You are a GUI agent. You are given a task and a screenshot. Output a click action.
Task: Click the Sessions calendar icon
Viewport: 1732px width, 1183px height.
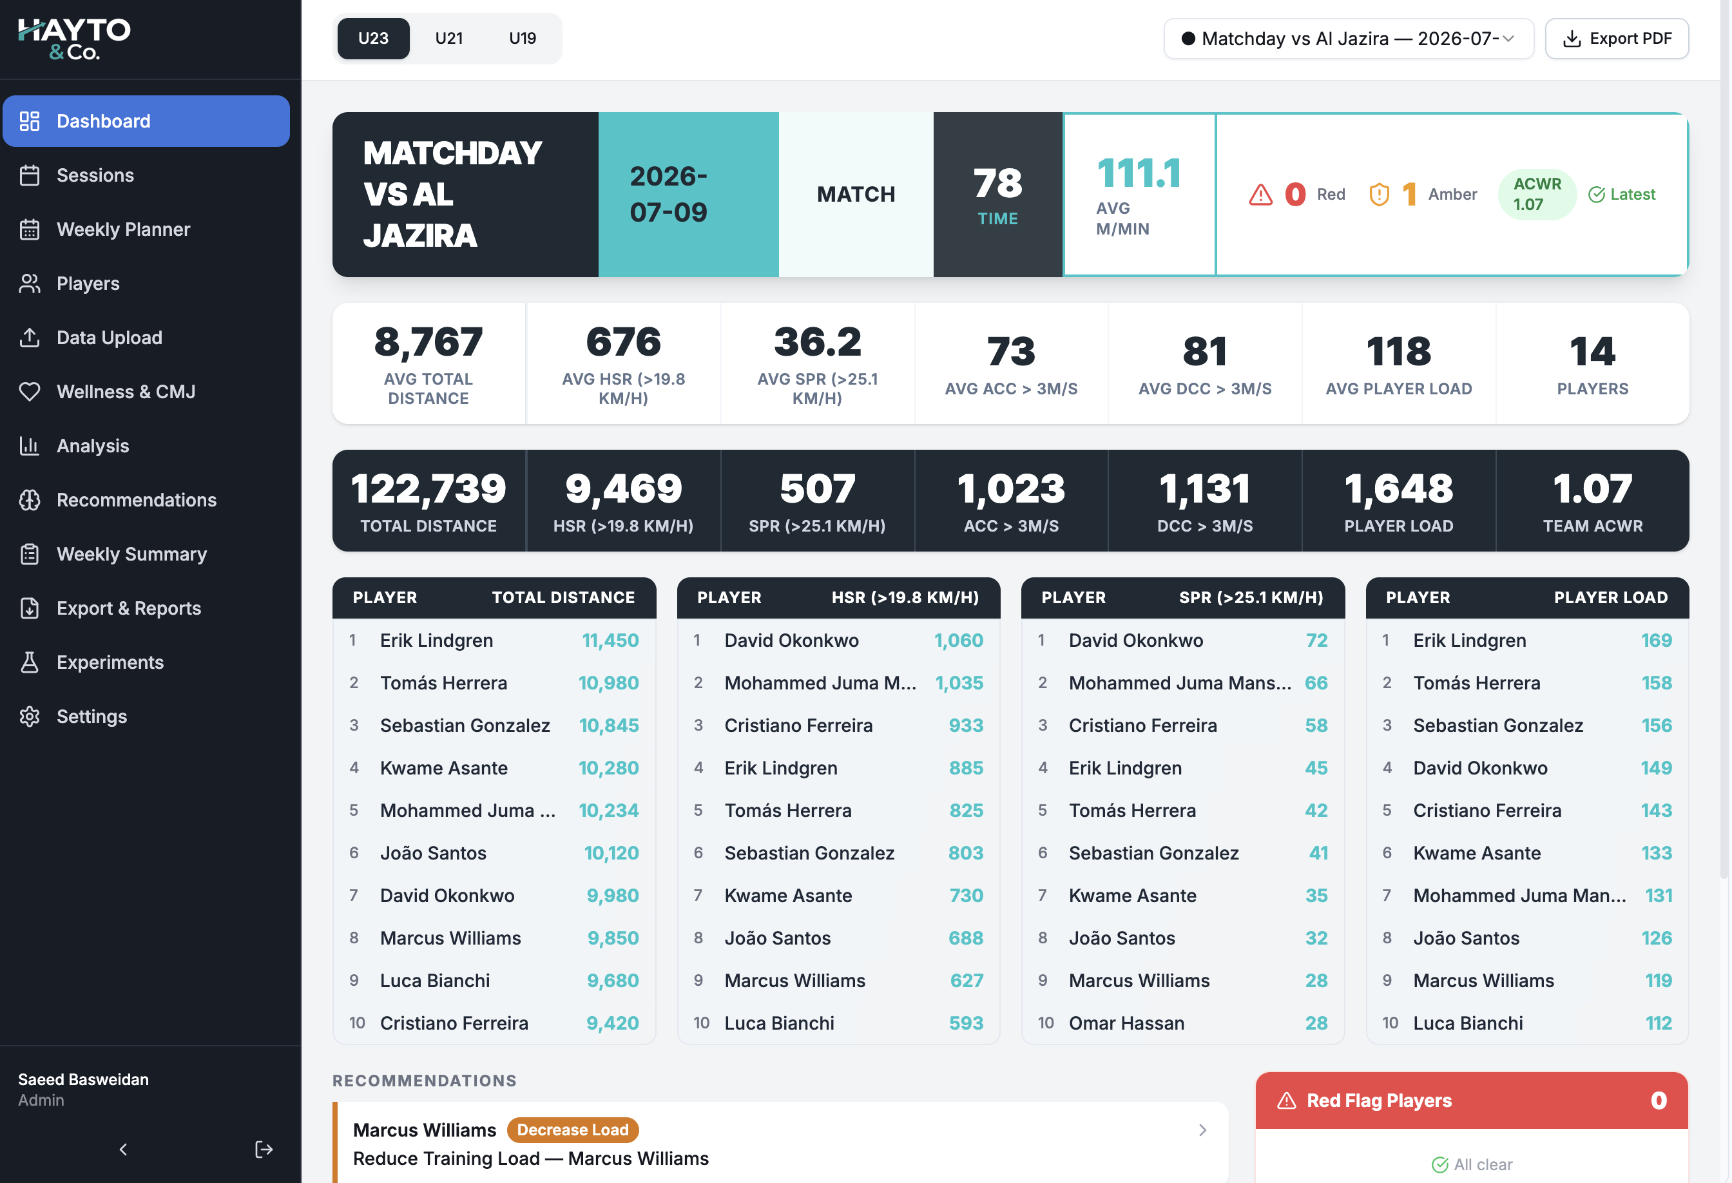click(29, 175)
